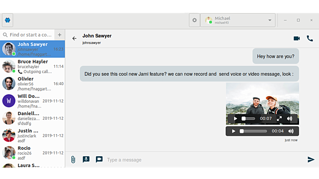Maximize the Jami window
Viewport: 319px width, 179px height.
(298, 20)
